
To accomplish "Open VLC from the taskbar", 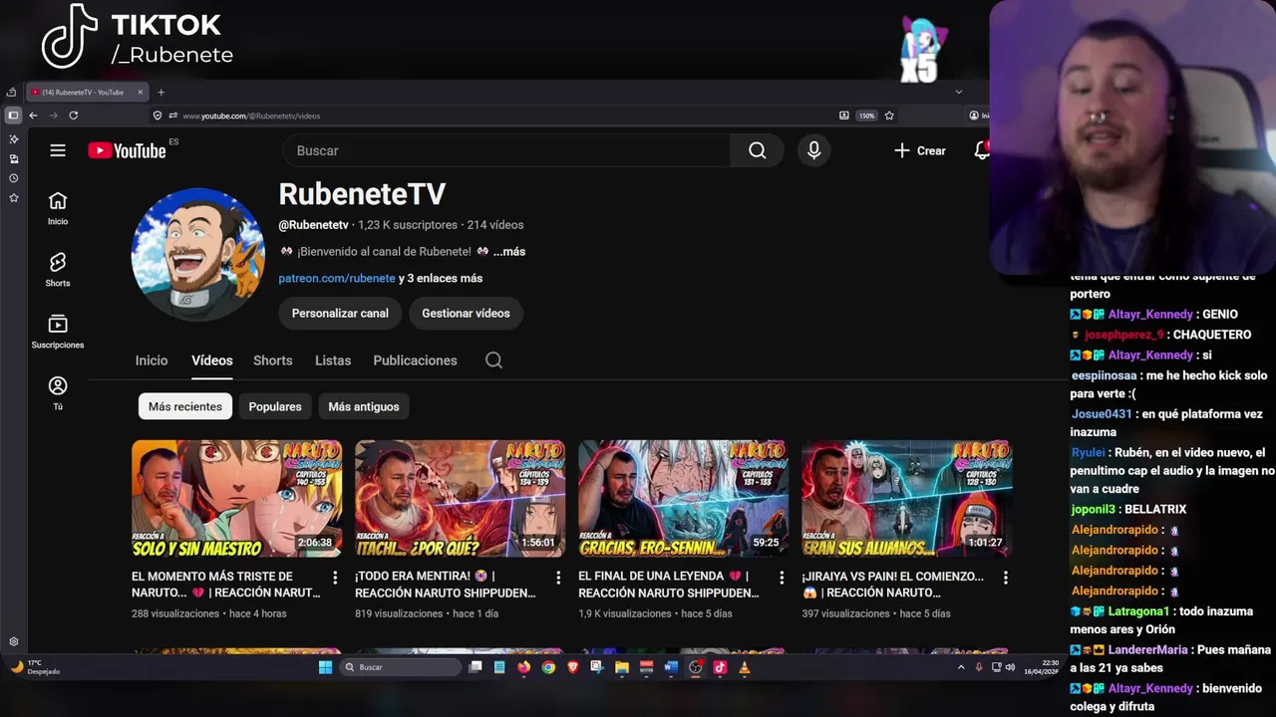I will 744,667.
